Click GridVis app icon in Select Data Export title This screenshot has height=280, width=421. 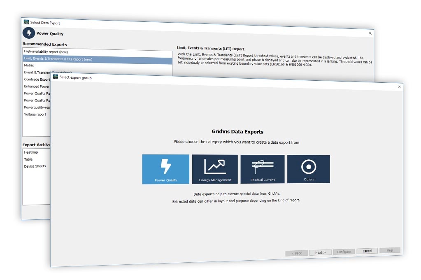pos(26,22)
